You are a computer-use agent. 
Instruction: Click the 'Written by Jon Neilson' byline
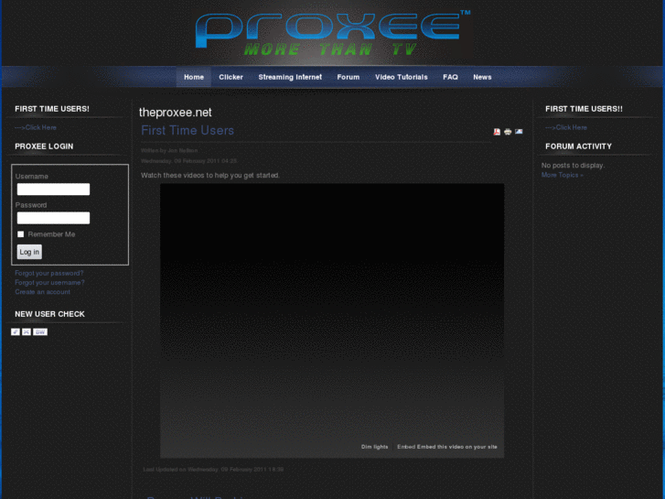click(x=169, y=150)
